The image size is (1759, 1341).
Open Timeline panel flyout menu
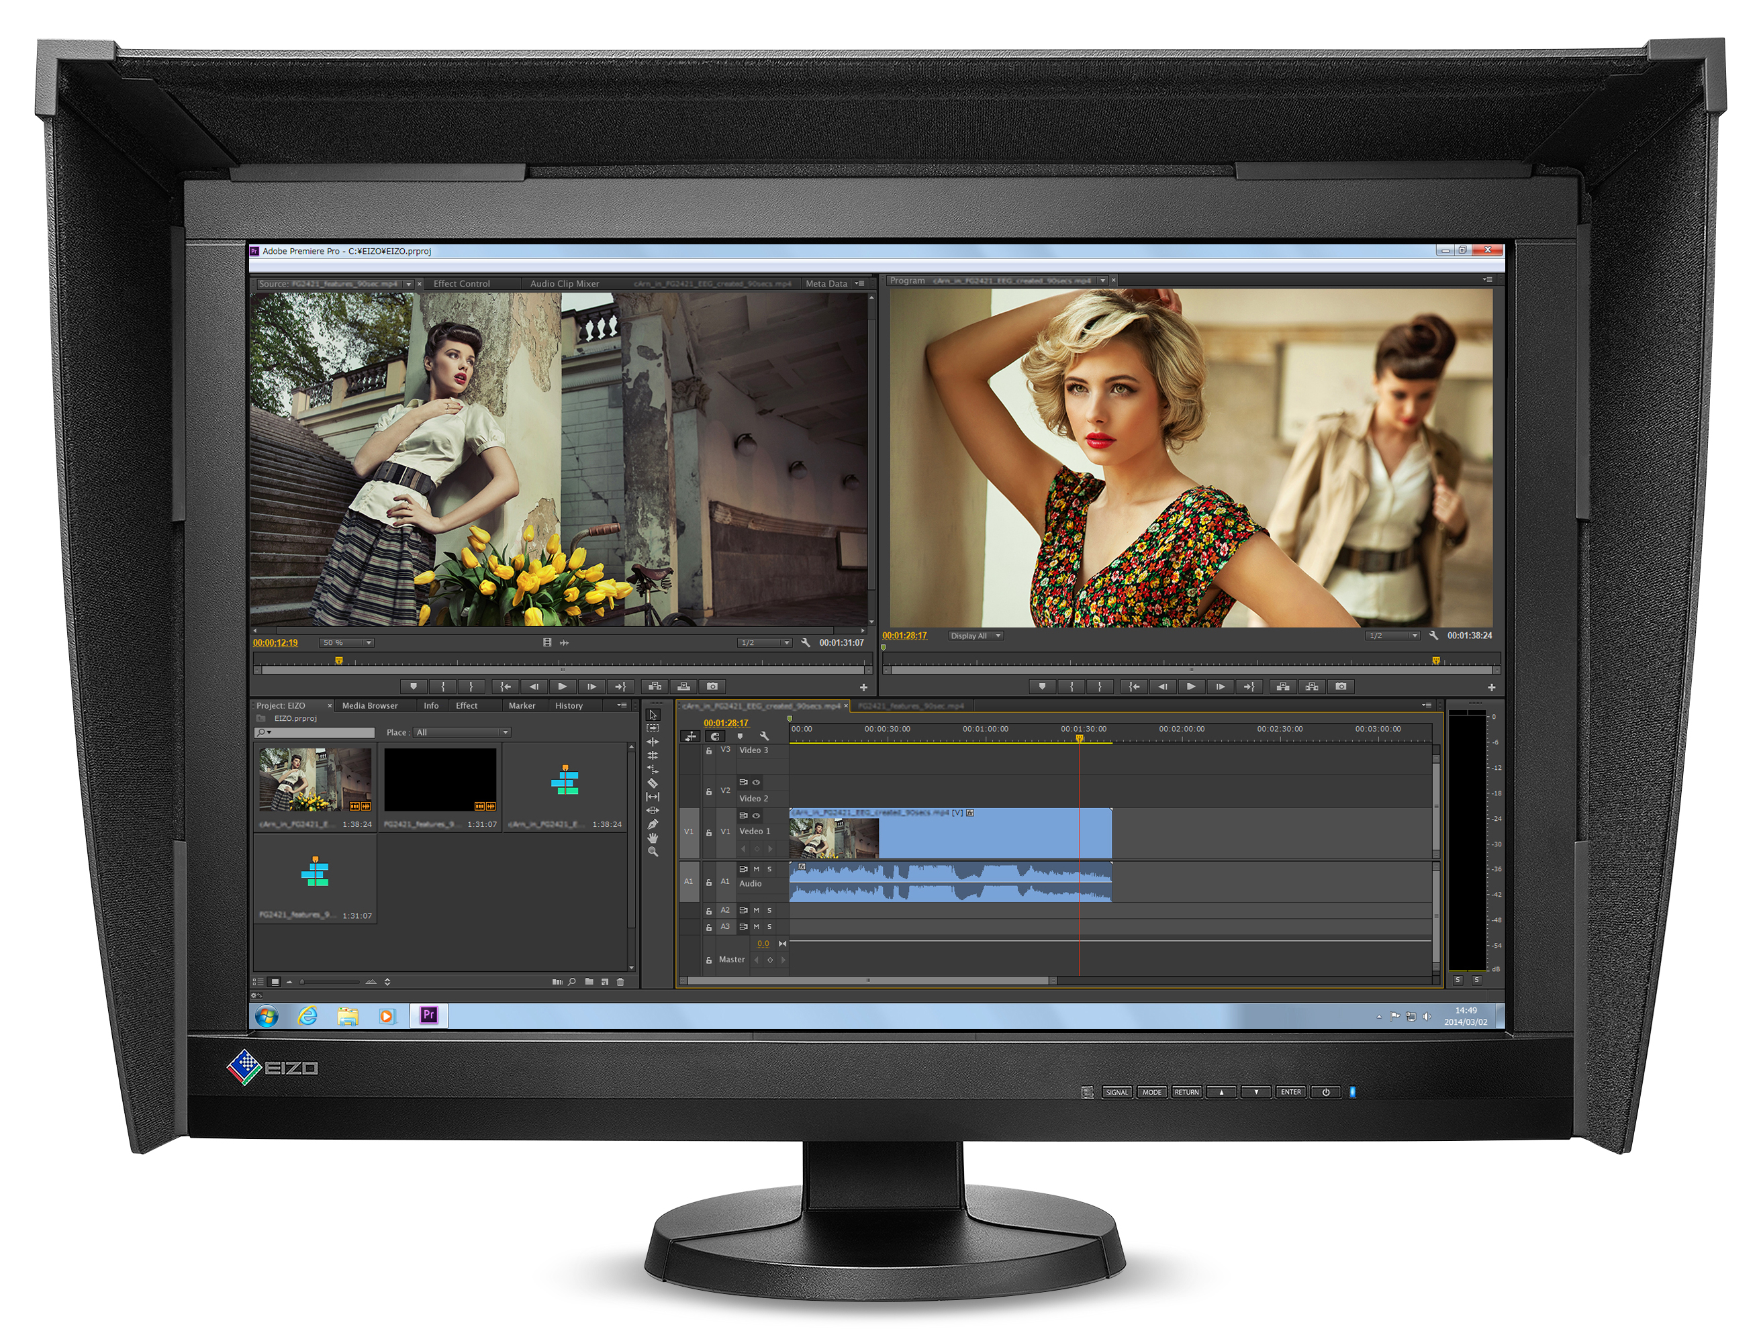tap(1427, 705)
